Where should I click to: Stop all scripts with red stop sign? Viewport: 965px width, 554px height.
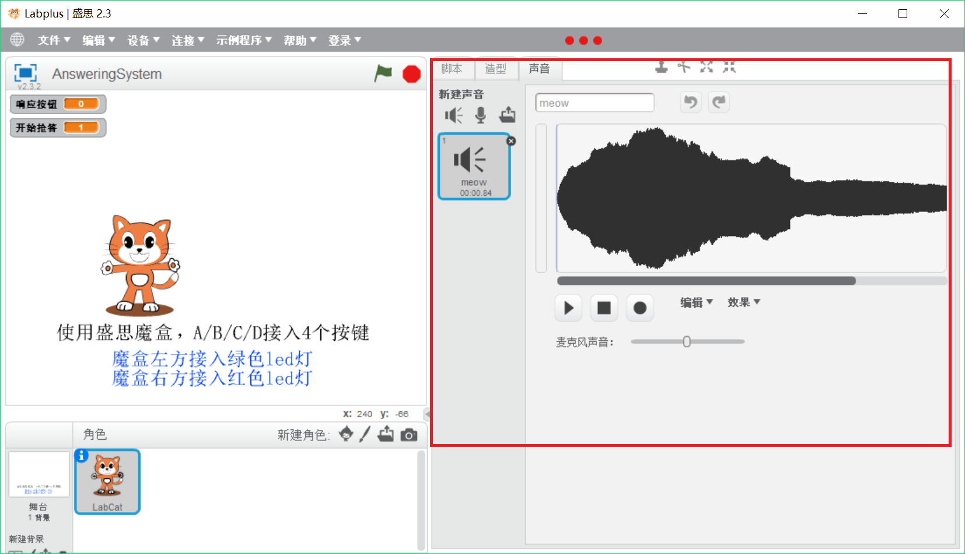coord(412,74)
